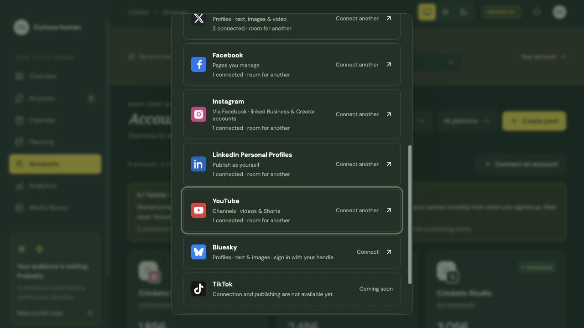Select the LinkedIn Personal Profiles title
Viewport: 584px width, 328px height.
[x=252, y=155]
